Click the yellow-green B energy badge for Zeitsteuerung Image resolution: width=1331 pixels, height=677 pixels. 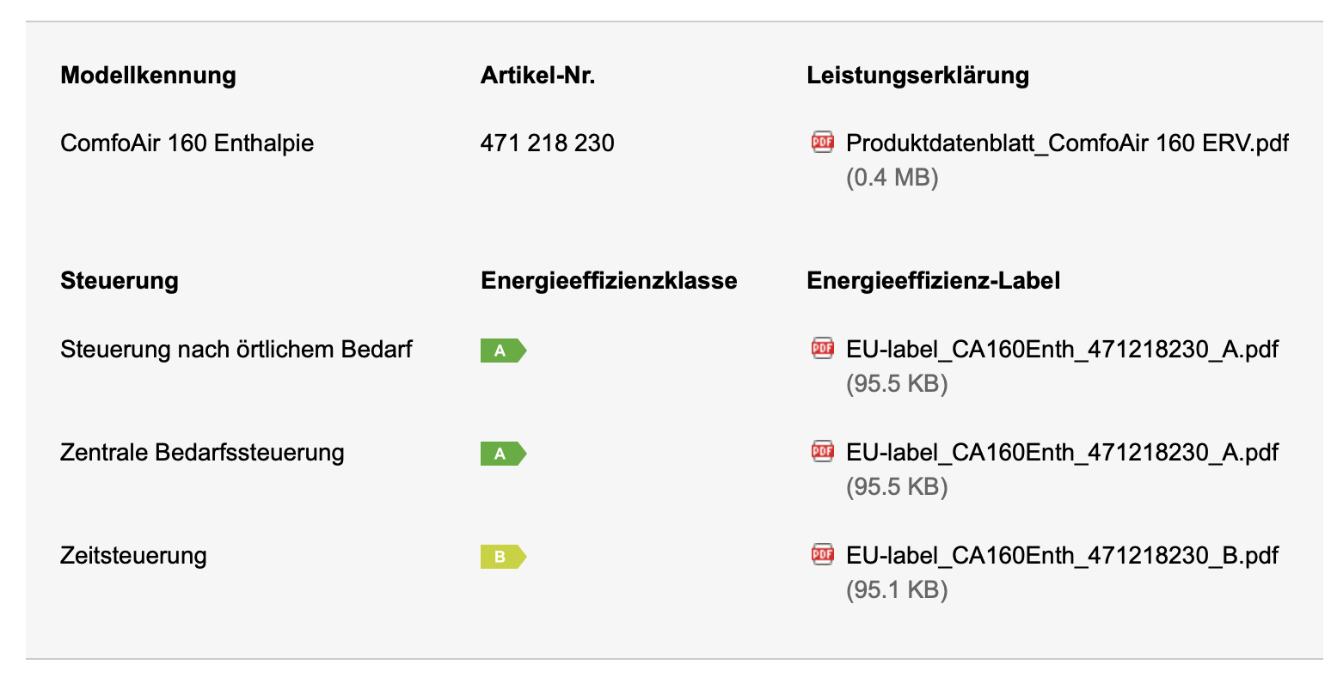tap(503, 557)
